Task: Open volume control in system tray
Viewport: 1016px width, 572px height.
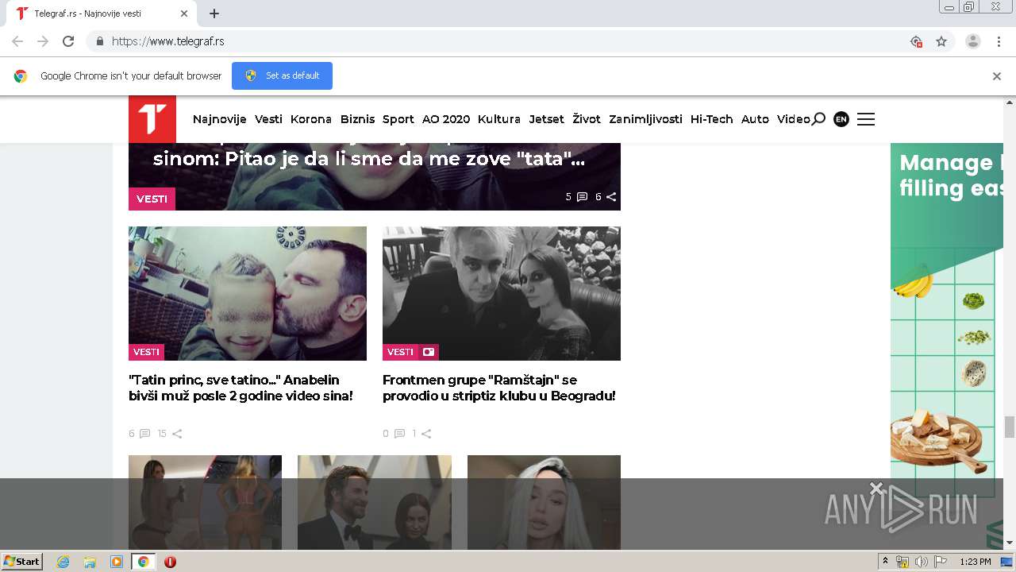Action: [x=922, y=562]
